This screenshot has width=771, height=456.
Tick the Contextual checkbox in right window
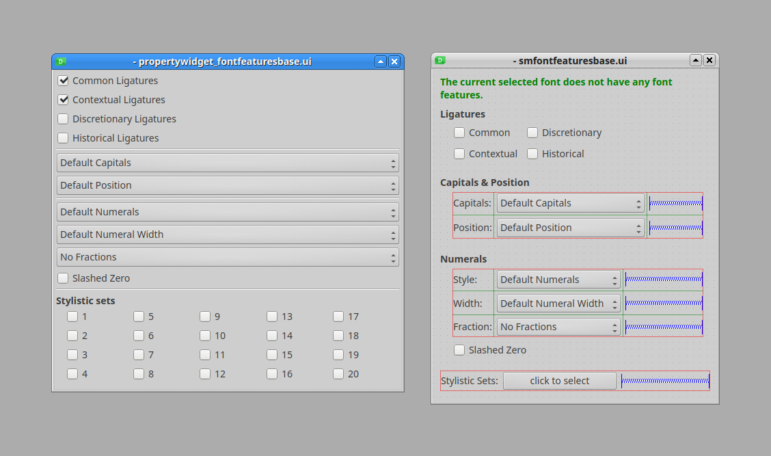click(459, 154)
